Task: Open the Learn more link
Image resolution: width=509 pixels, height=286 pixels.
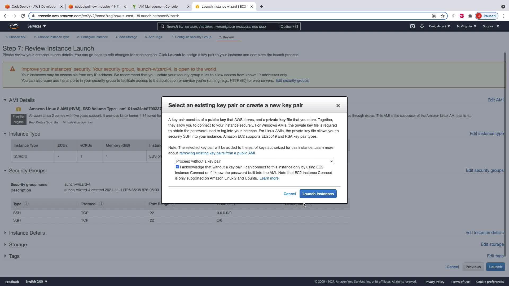Action: pos(269,178)
